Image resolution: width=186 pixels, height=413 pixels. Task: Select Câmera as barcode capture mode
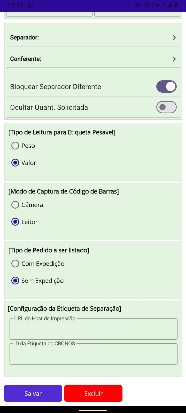pyautogui.click(x=15, y=205)
